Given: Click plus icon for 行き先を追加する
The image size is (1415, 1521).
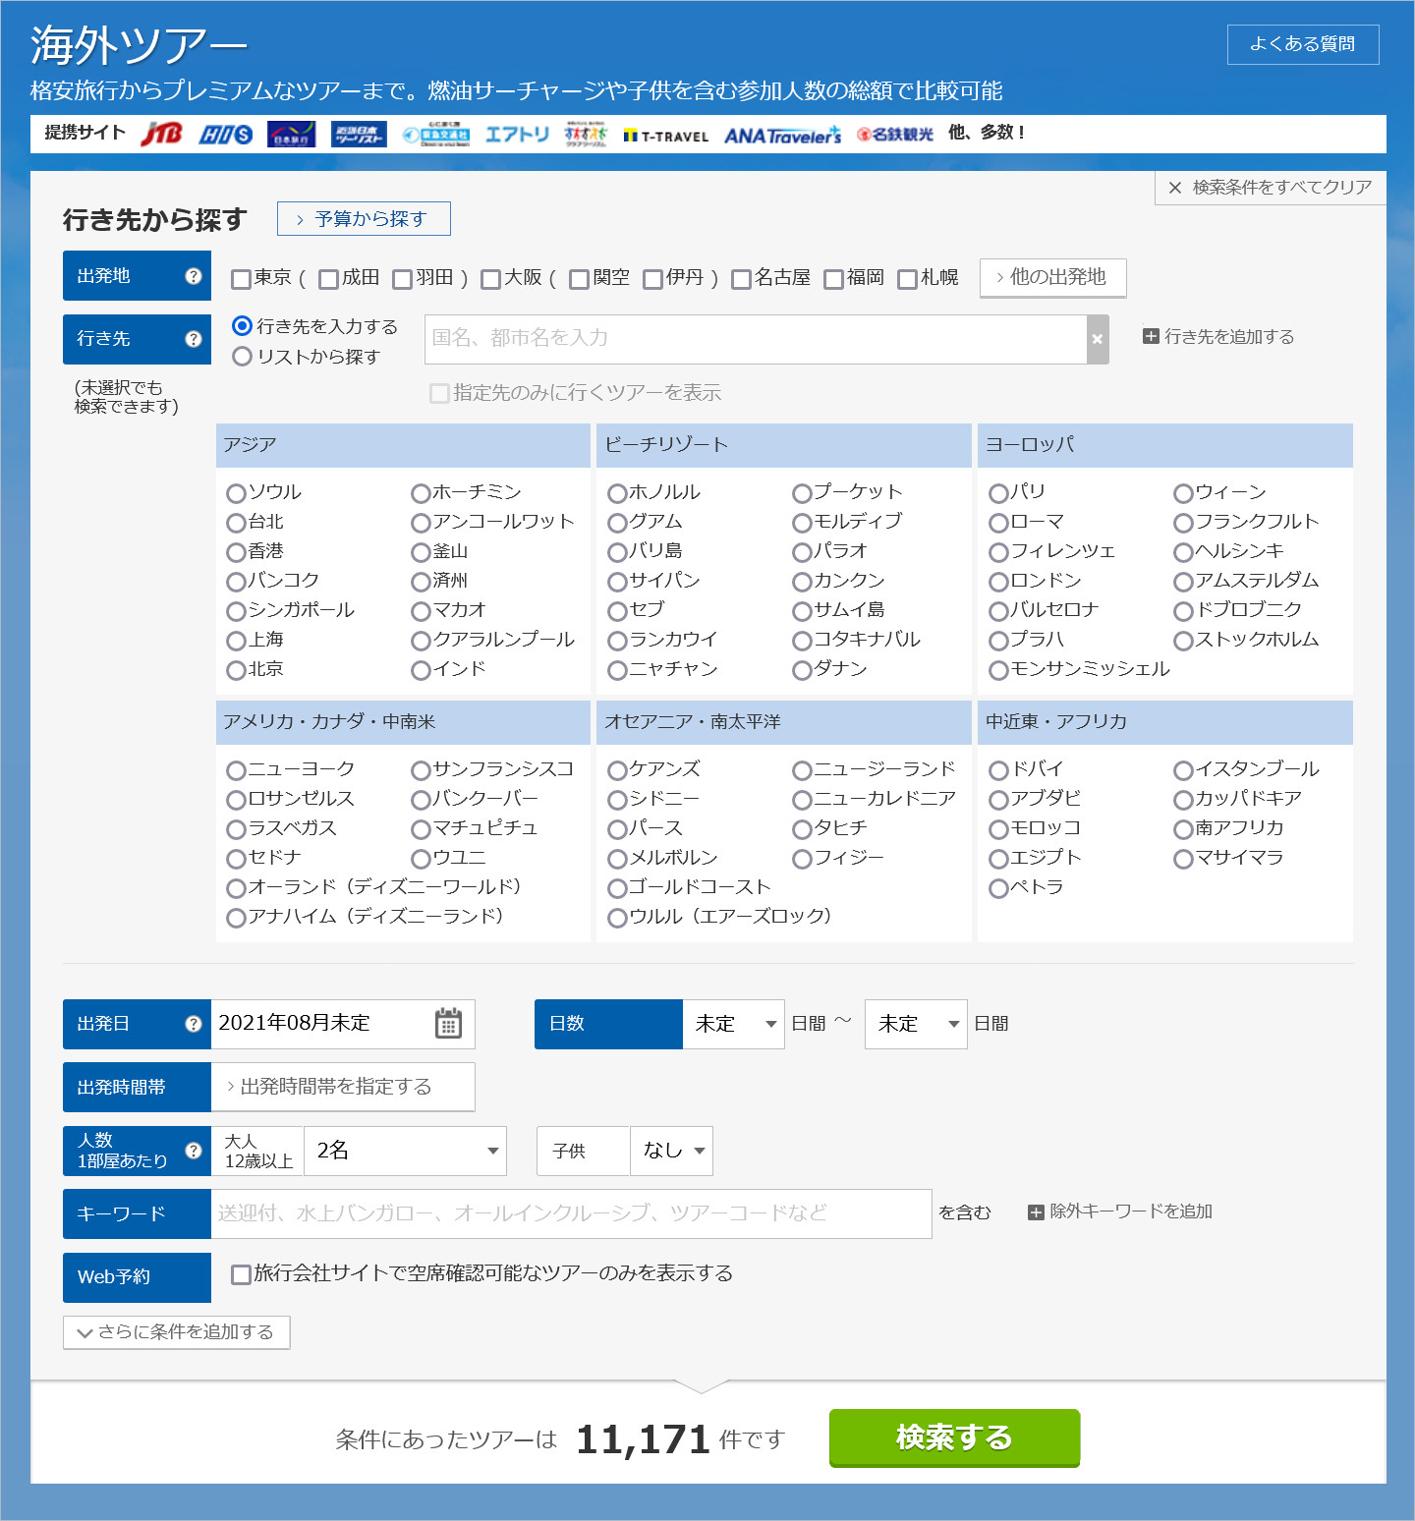Looking at the screenshot, I should click(x=1151, y=336).
